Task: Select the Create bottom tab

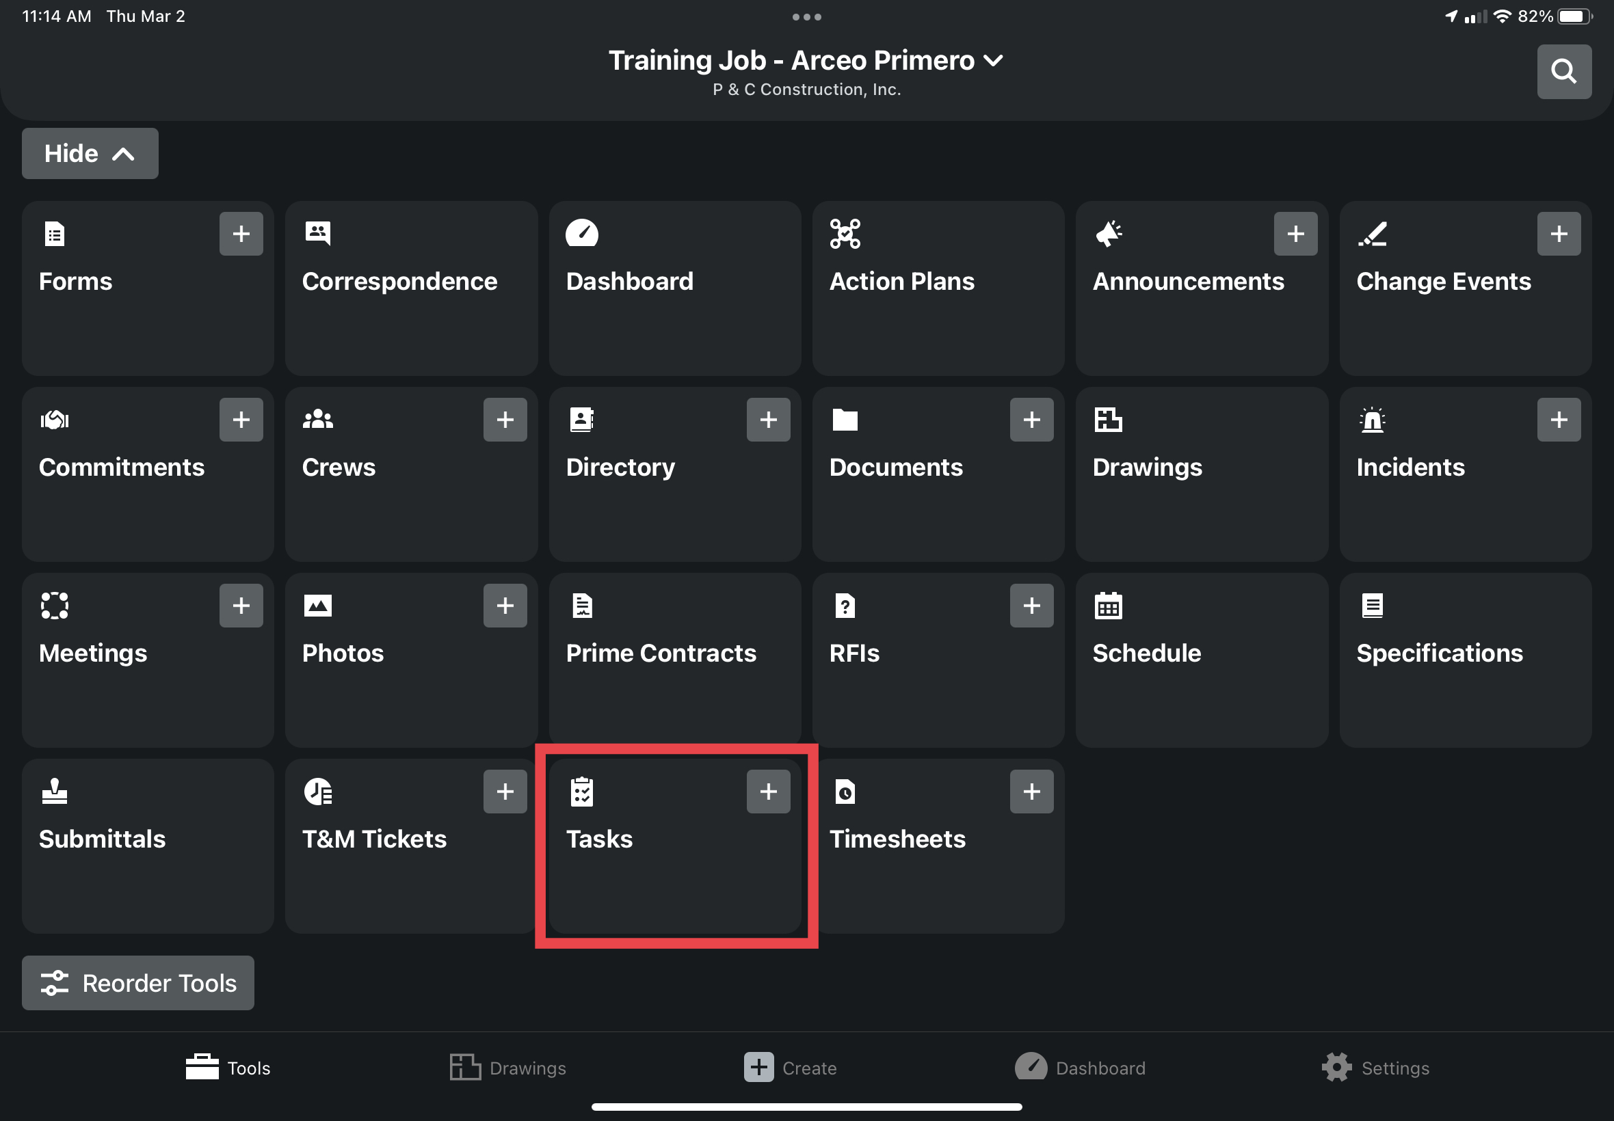Action: (791, 1068)
